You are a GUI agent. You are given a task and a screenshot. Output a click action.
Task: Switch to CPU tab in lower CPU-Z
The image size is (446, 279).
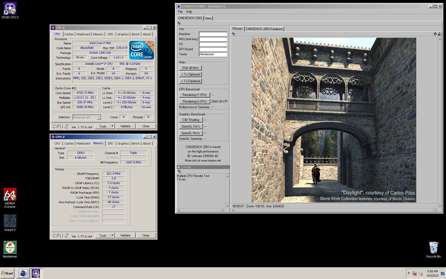click(57, 143)
